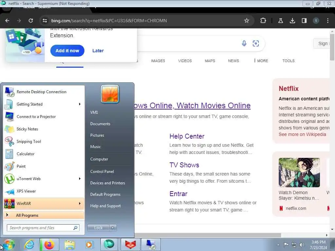The height and width of the screenshot is (251, 335).
Task: Click the volume speaker tray icon
Action: tap(302, 245)
